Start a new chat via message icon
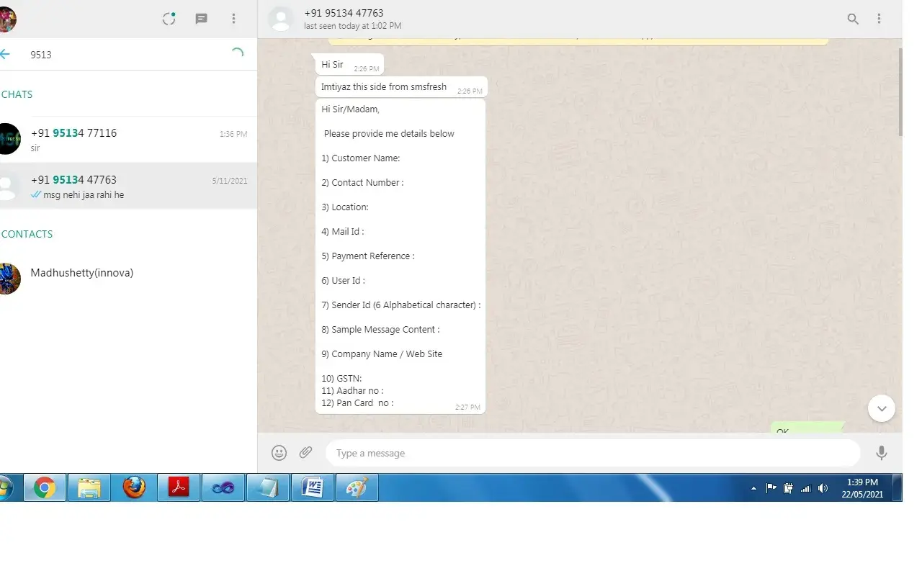 click(202, 19)
